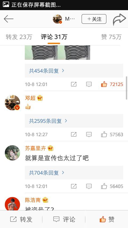The image size is (128, 228).
Task: Tap the share arrow icon in header
Action: point(119,19)
